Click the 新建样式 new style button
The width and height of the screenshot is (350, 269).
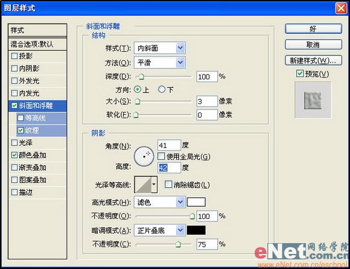313,60
